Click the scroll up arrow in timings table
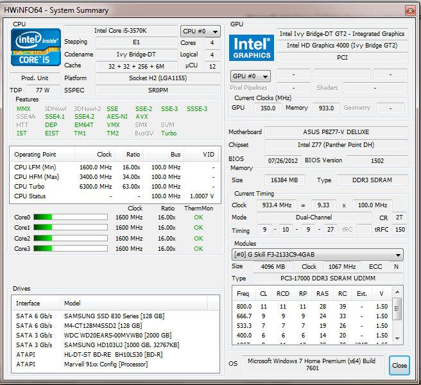Image resolution: width=421 pixels, height=385 pixels. 397,292
